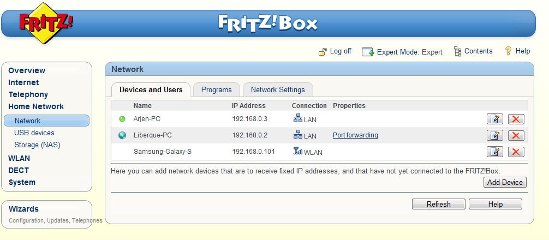Image resolution: width=549 pixels, height=240 pixels.
Task: Click the Contents tree icon
Action: point(457,51)
